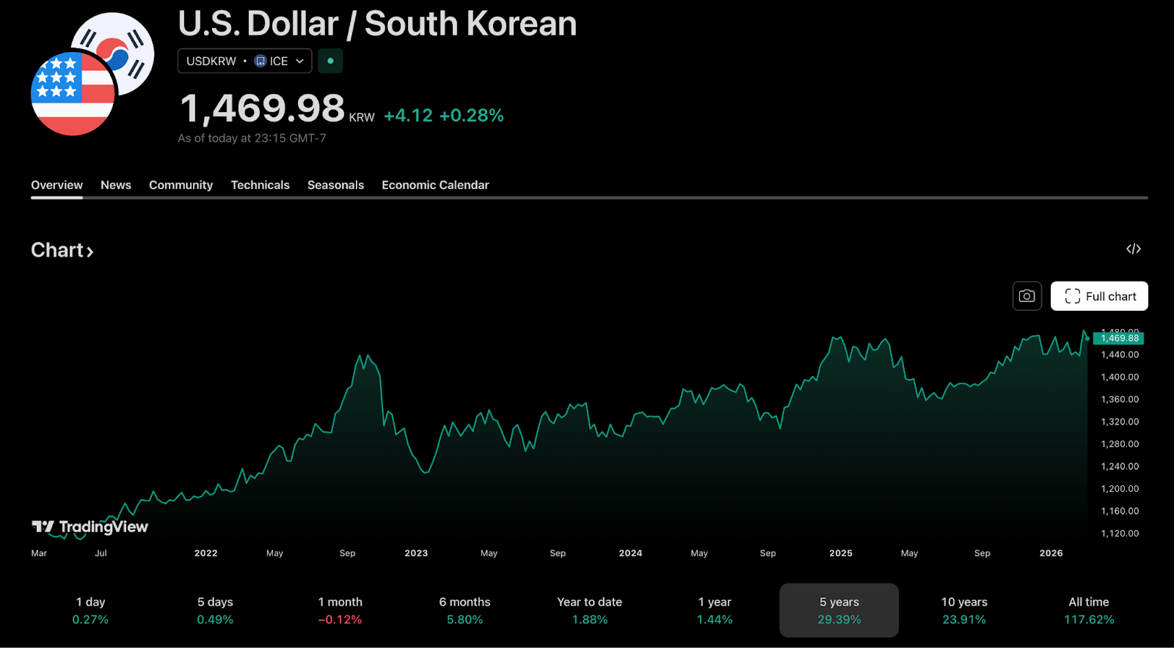The image size is (1174, 648).
Task: Open the embed code icon
Action: [1134, 249]
